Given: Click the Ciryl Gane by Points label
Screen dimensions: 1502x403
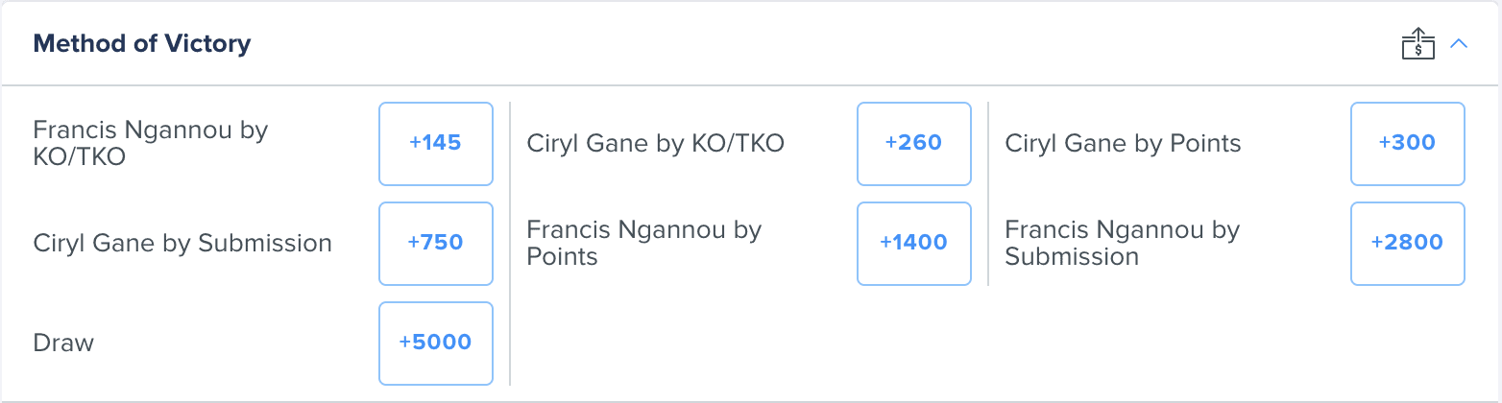Looking at the screenshot, I should (1124, 144).
